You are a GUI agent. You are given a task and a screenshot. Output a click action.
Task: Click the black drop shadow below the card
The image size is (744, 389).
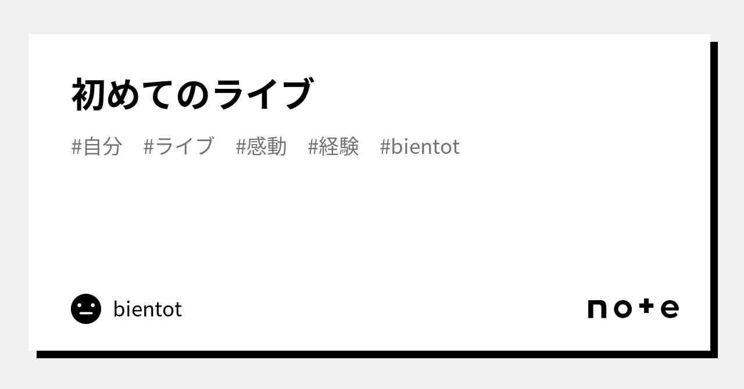click(x=372, y=354)
